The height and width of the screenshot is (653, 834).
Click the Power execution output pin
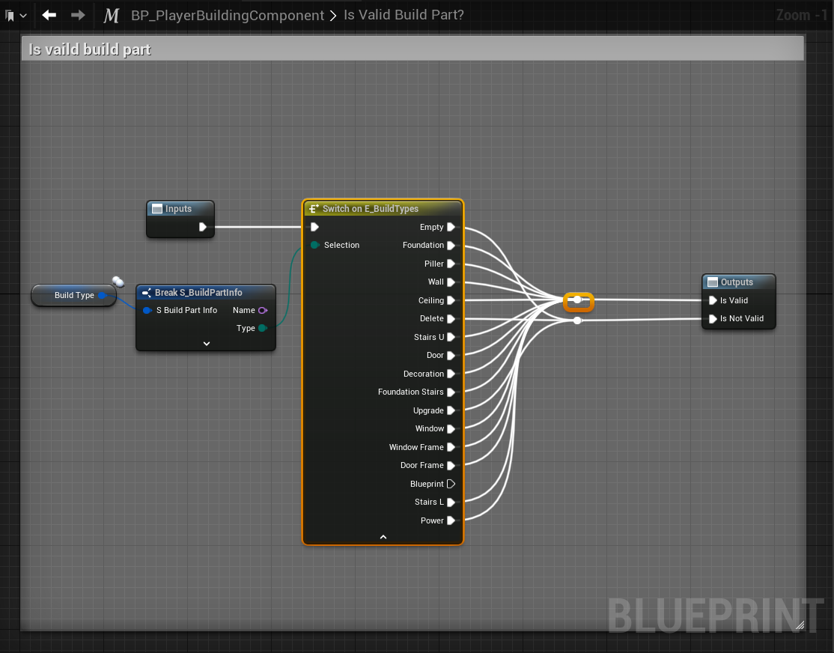[451, 520]
